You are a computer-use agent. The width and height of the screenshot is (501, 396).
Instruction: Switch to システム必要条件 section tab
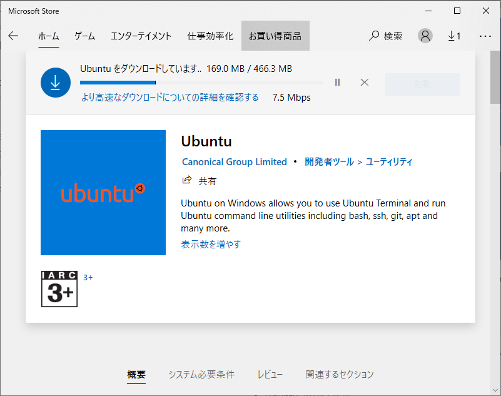click(201, 374)
